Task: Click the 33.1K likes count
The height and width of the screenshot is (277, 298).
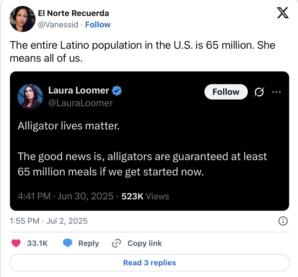Action: (x=37, y=243)
